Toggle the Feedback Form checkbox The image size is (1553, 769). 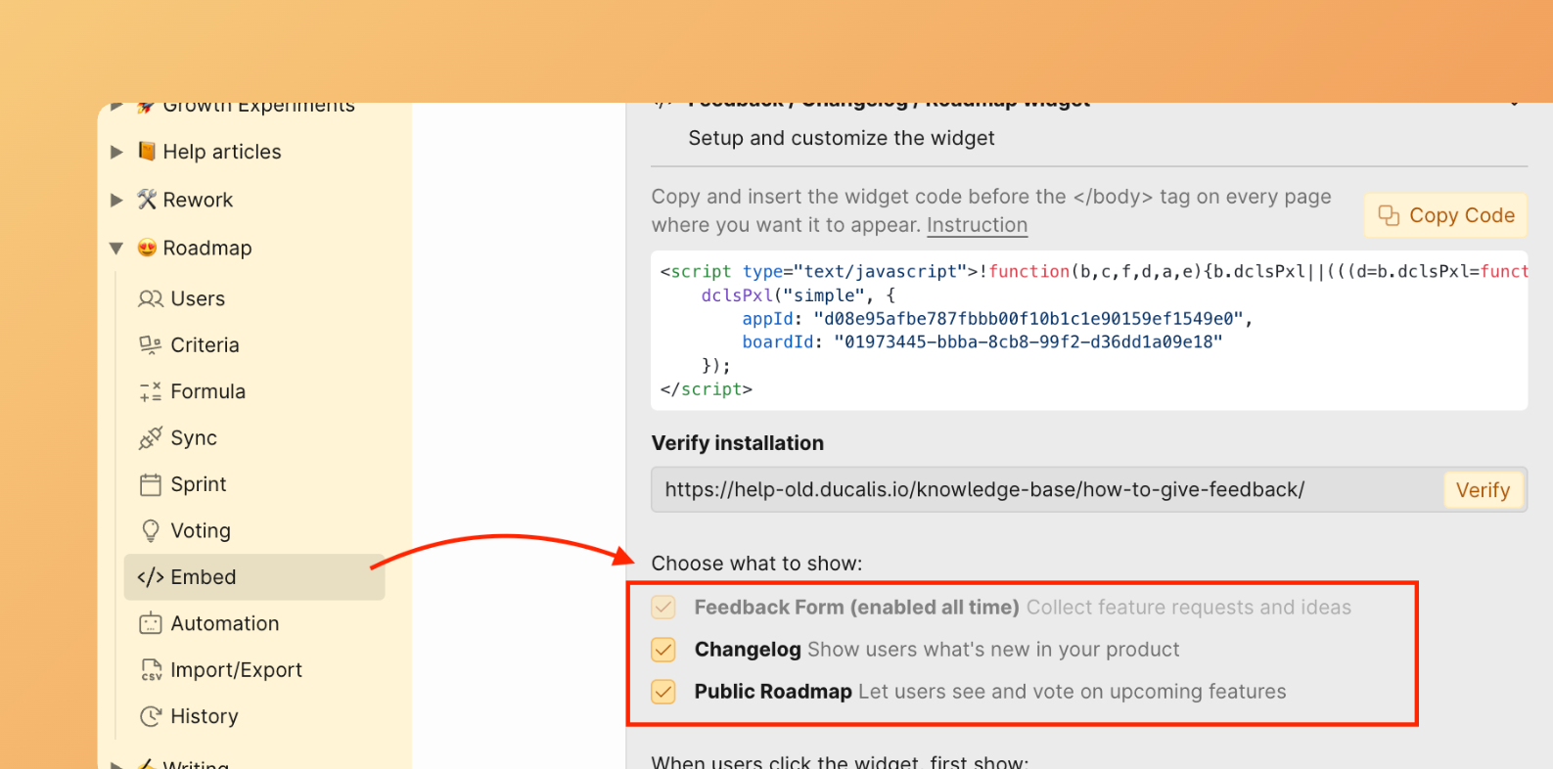[663, 608]
